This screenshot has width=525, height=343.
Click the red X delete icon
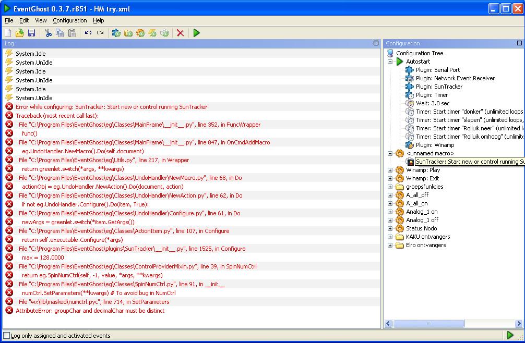click(180, 33)
